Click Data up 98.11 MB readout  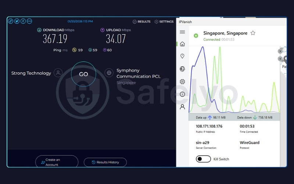(211, 117)
